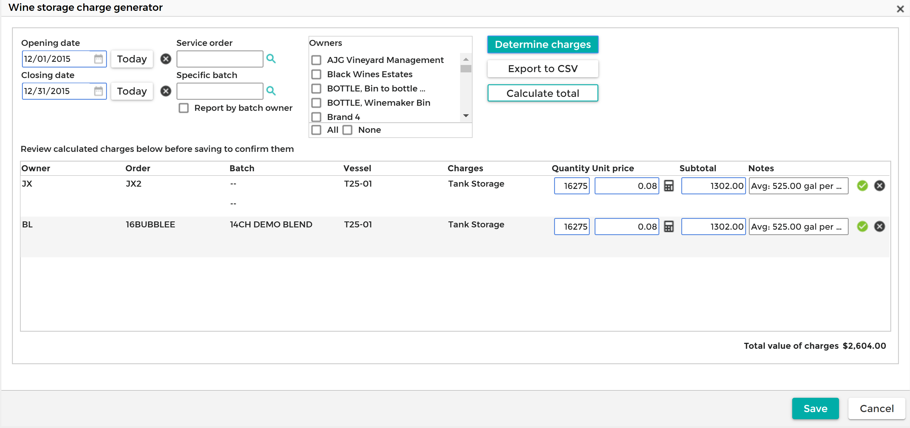This screenshot has width=910, height=428.
Task: Cancel the charge generator dialog
Action: click(x=876, y=409)
